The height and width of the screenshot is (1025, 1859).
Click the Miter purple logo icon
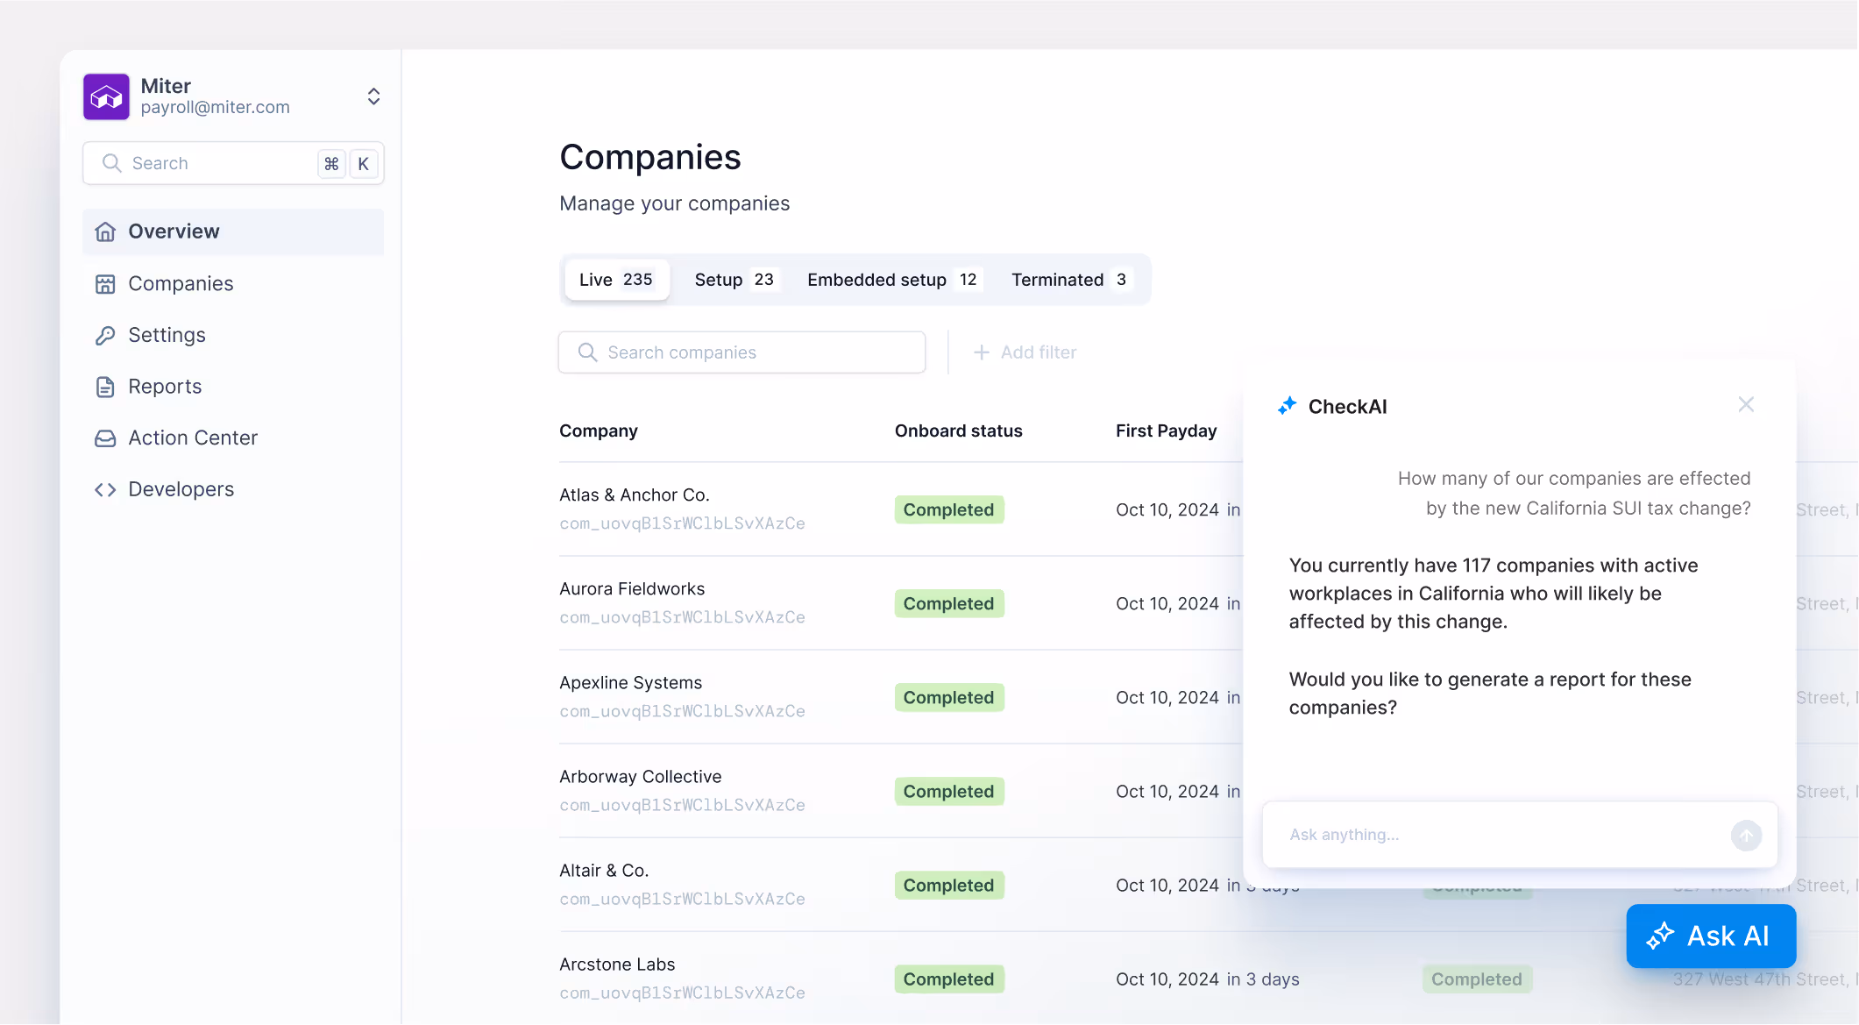[x=106, y=96]
